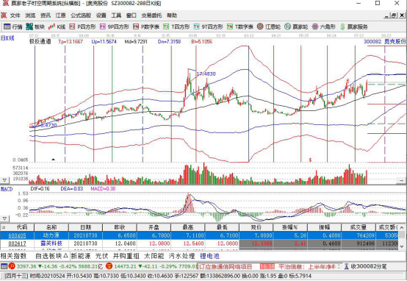Select the 9P四方形 tool

(x=114, y=26)
